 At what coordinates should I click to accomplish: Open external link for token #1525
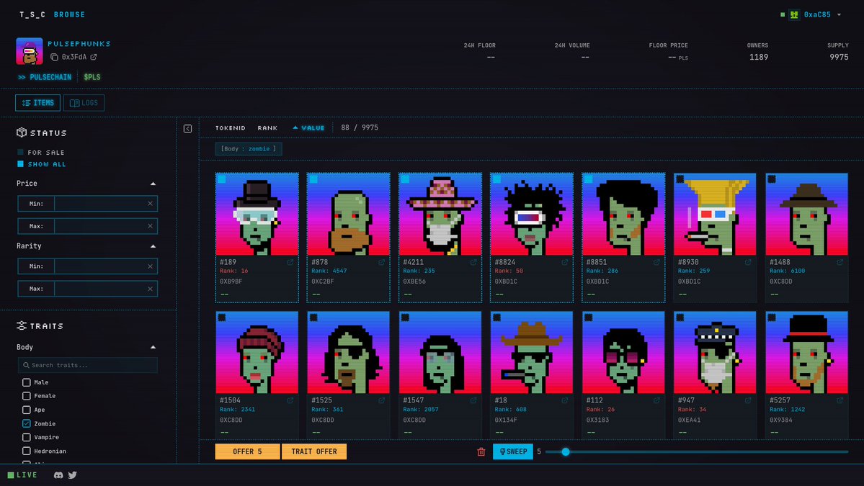pyautogui.click(x=381, y=401)
